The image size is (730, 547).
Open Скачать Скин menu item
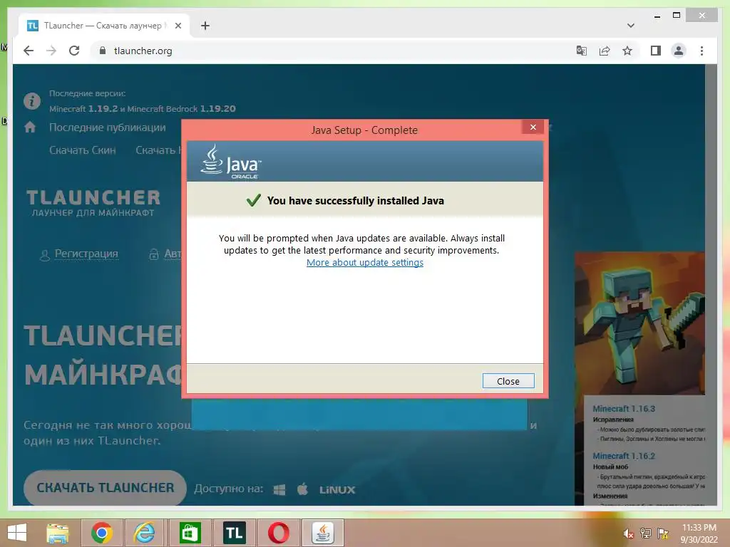pyautogui.click(x=83, y=150)
